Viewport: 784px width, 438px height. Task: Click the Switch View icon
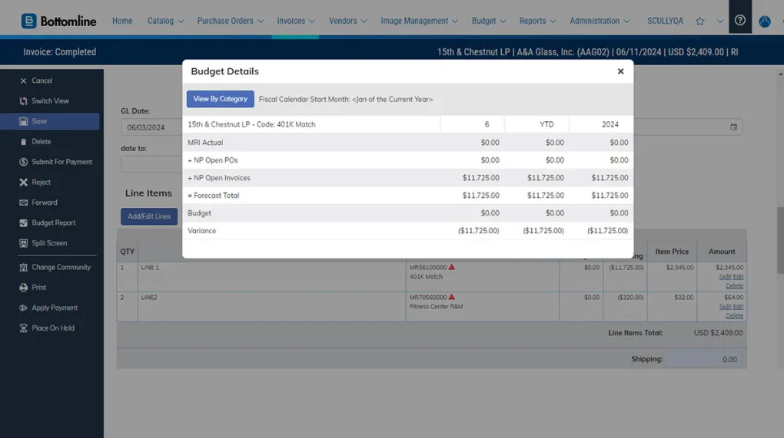tap(23, 101)
